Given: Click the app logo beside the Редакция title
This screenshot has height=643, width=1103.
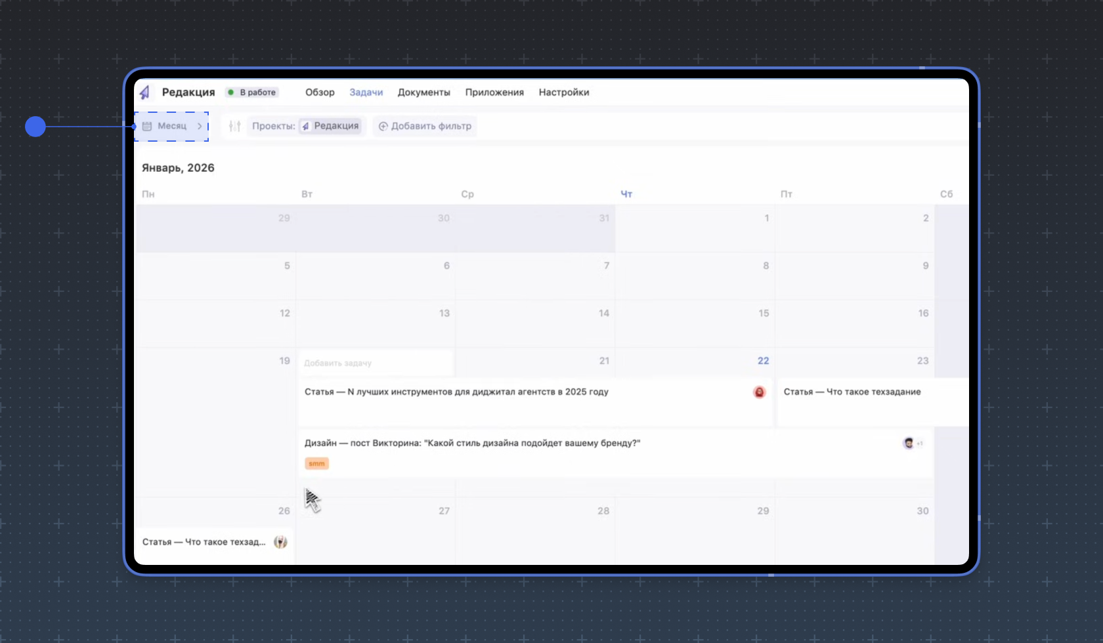Looking at the screenshot, I should tap(145, 93).
